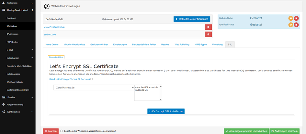Click the Berichte bar chart icon

(x=4, y=97)
